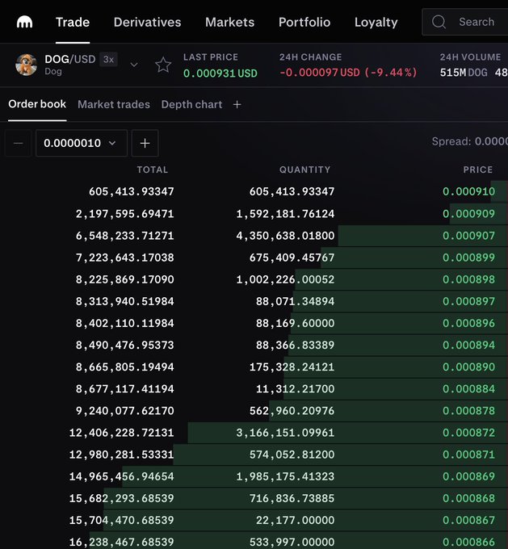Click total 9,240,077.62170

pyautogui.click(x=124, y=411)
